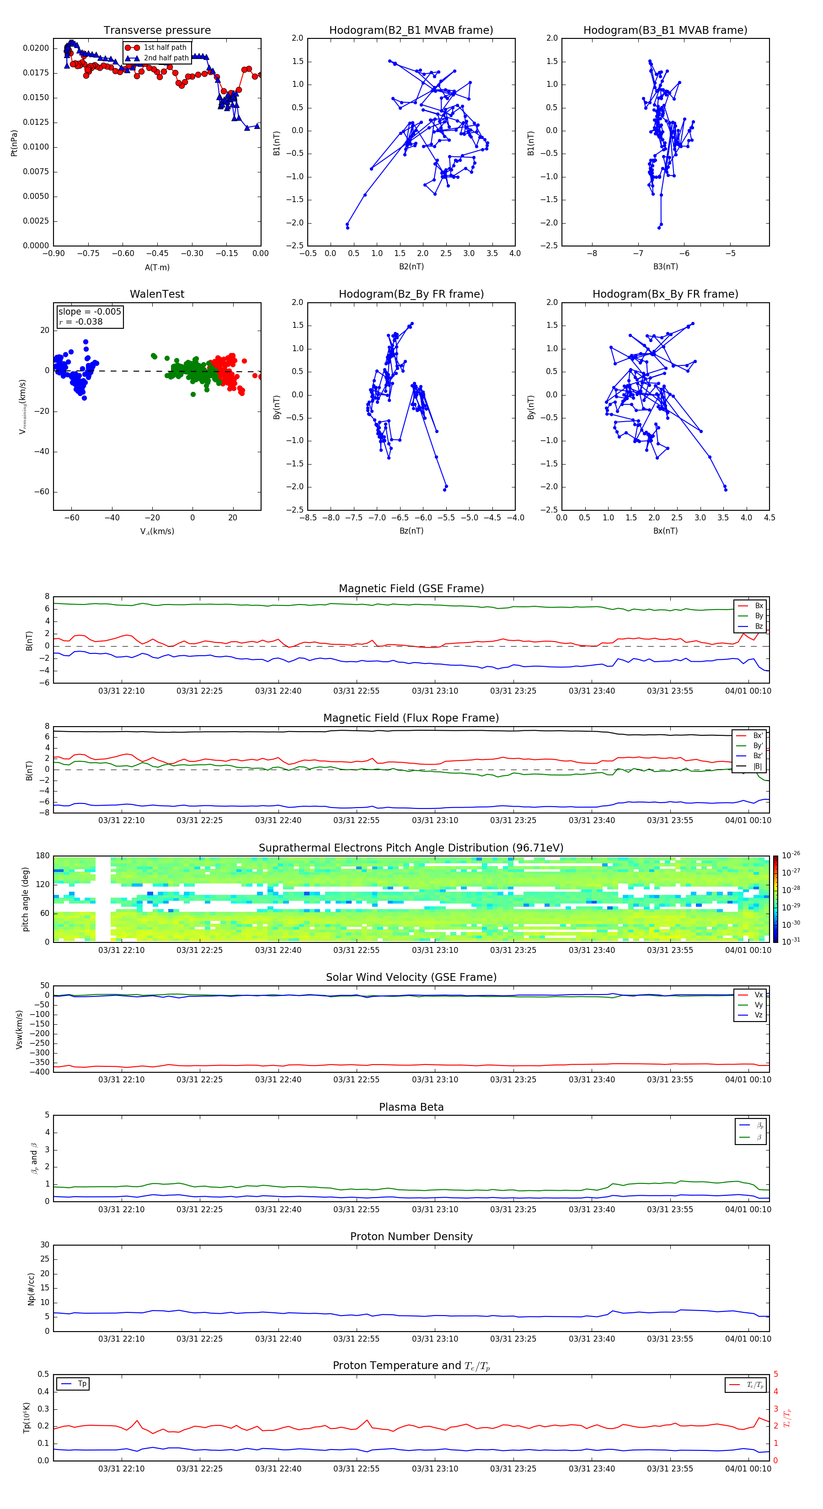
Task: Click "04/01 00:10" tick under Proton Temperature plot
Action: click(x=748, y=1469)
